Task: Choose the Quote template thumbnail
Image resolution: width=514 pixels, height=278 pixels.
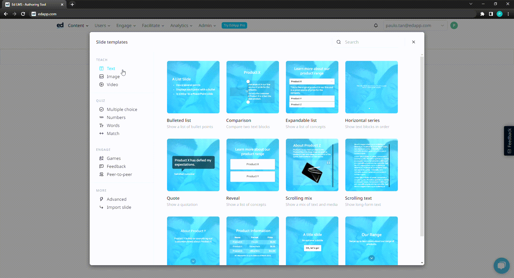Action: [x=193, y=165]
